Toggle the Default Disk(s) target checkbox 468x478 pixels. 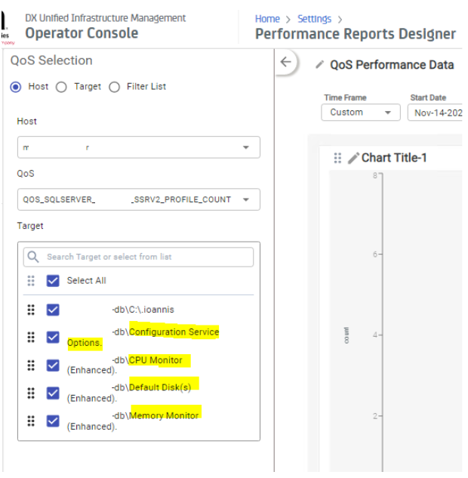[53, 393]
